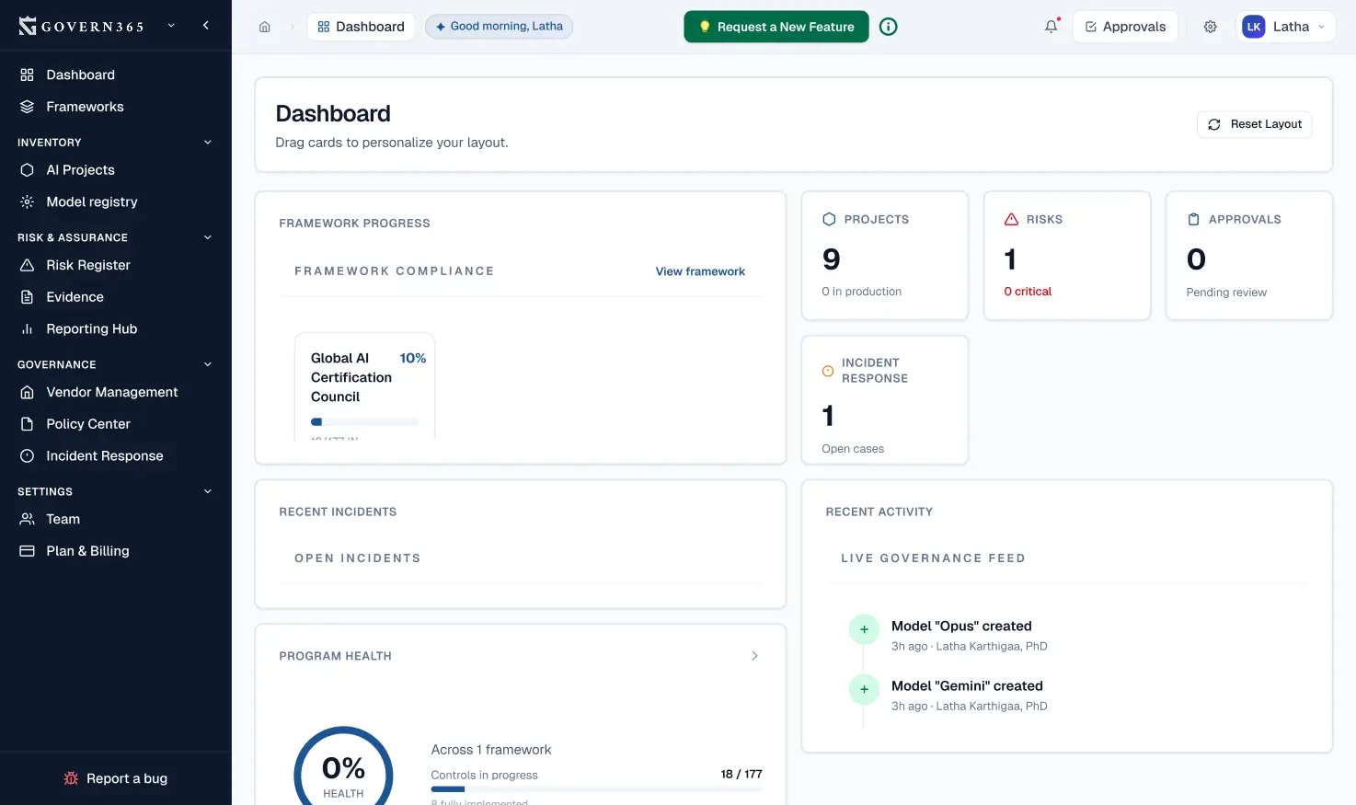Collapse the Governance section
The height and width of the screenshot is (805, 1356).
[207, 364]
